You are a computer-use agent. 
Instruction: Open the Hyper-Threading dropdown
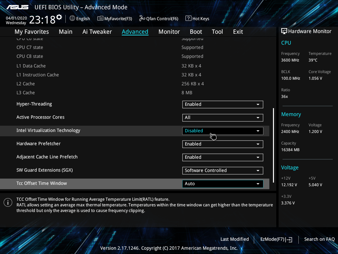(223, 104)
